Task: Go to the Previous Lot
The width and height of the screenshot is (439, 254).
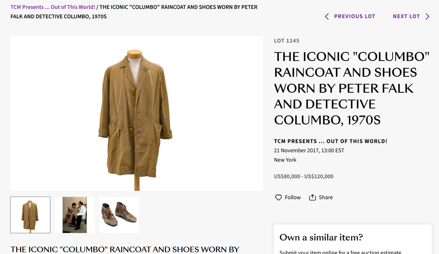Action: click(x=350, y=17)
